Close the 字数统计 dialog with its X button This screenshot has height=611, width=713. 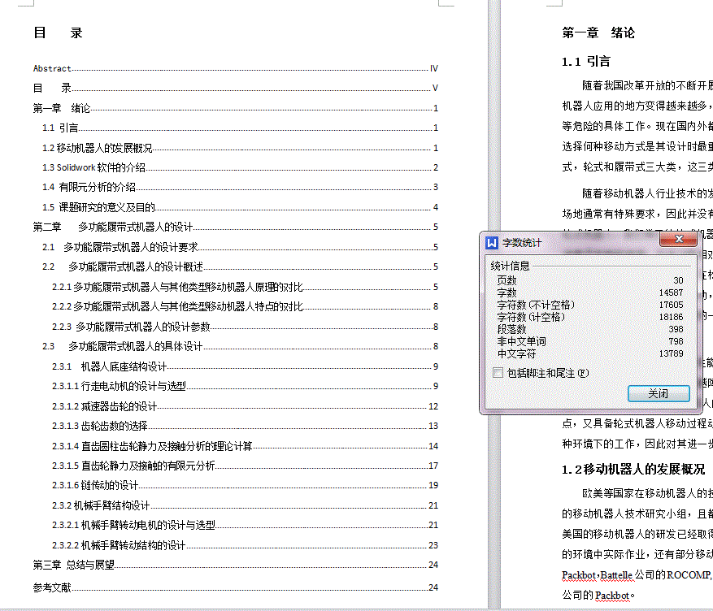click(x=680, y=239)
